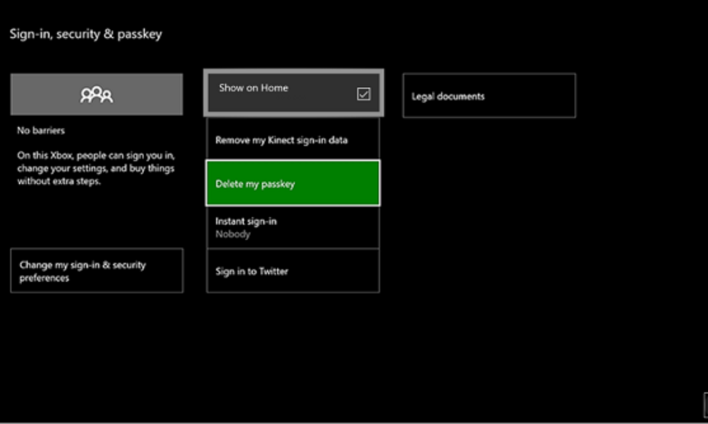Click the partial icon in the bottom-right corner

[x=706, y=405]
